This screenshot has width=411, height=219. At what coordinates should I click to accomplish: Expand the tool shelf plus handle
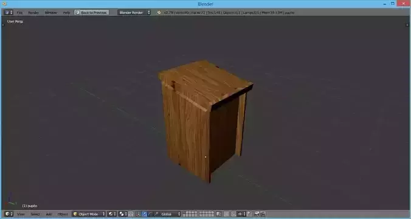point(3,25)
